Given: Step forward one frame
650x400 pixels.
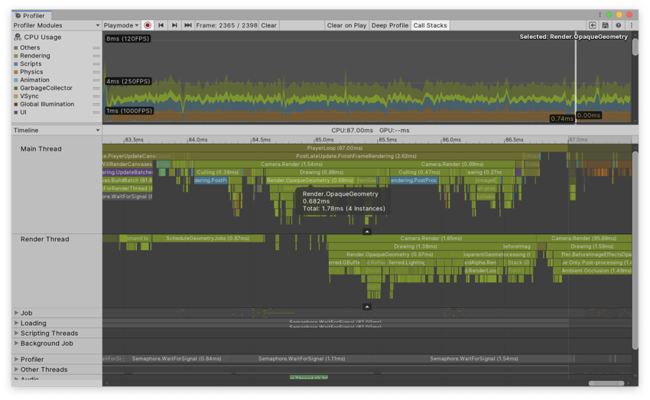Looking at the screenshot, I should point(174,25).
